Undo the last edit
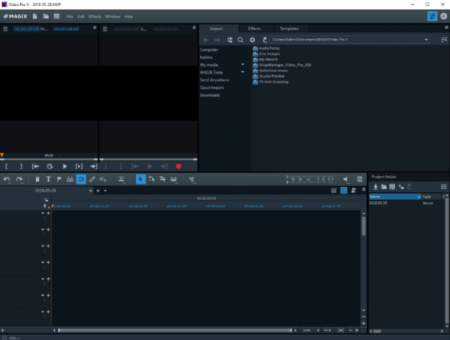The width and height of the screenshot is (450, 340). (x=7, y=179)
